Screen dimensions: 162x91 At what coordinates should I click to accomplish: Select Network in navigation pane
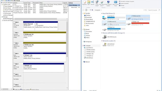click(x=87, y=62)
